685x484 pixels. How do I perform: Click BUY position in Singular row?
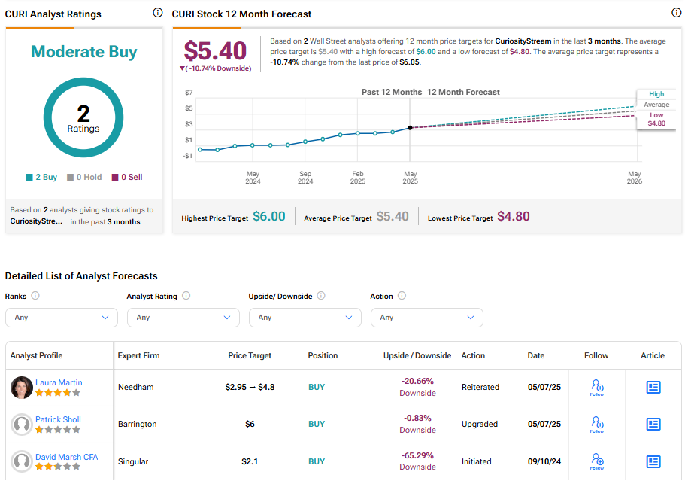317,461
